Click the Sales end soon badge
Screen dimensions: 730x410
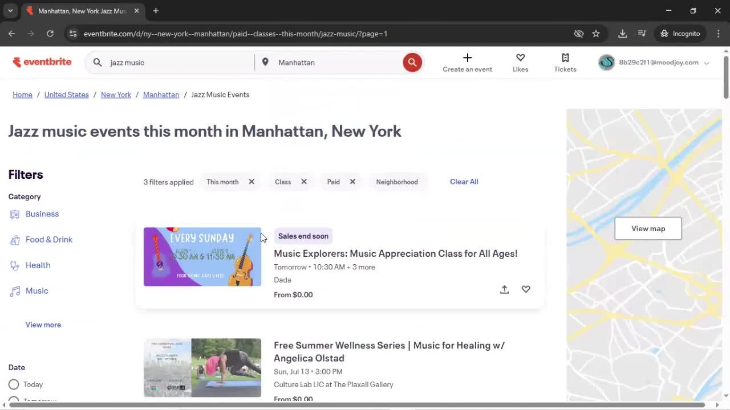pos(303,236)
